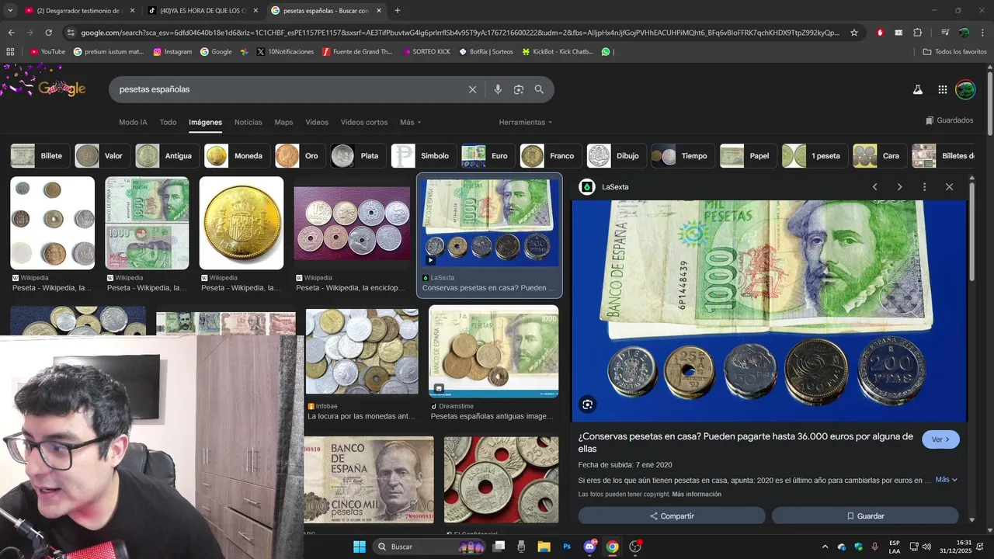Open the SORTEO KICK bookmark

point(426,52)
